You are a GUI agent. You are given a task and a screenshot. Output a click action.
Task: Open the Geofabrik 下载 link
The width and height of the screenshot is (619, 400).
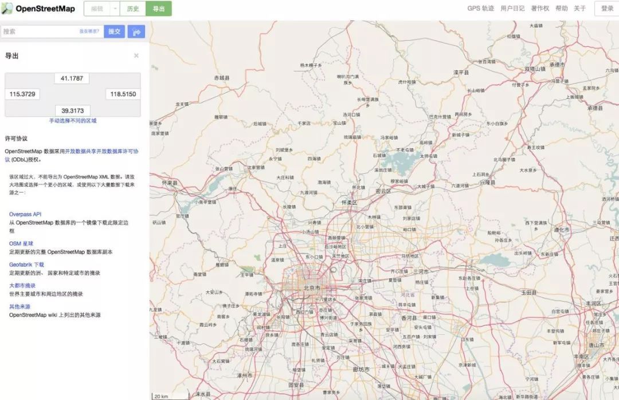click(x=26, y=265)
